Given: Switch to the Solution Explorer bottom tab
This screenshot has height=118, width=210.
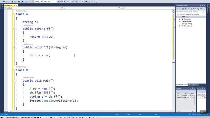Looking at the screenshot, I should (x=182, y=85).
